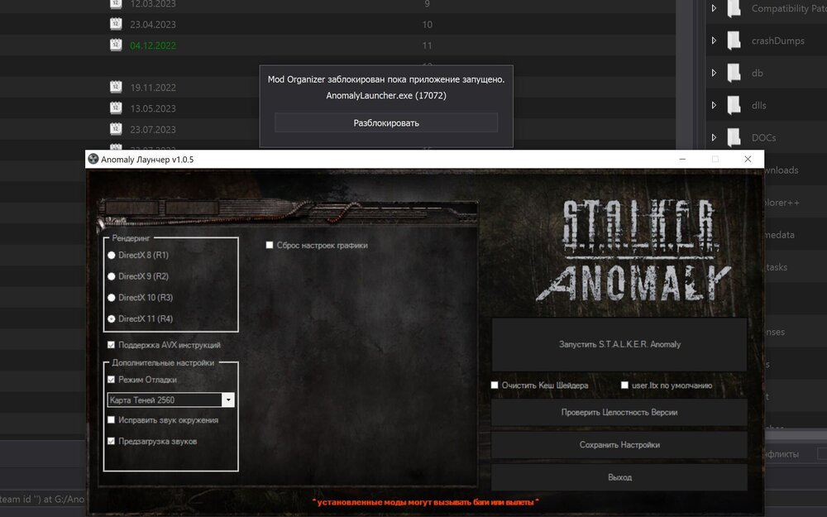Open the Карта Теней 2560 dropdown
Screen dimensions: 827x517
[228, 400]
